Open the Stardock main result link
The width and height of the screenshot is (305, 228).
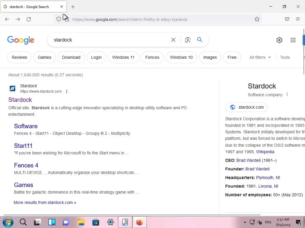pyautogui.click(x=20, y=100)
